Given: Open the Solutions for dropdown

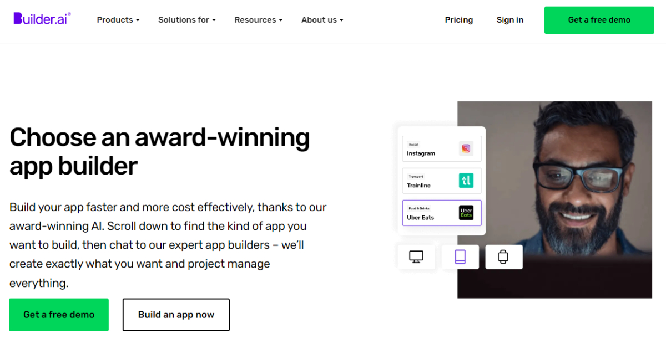Looking at the screenshot, I should click(187, 20).
